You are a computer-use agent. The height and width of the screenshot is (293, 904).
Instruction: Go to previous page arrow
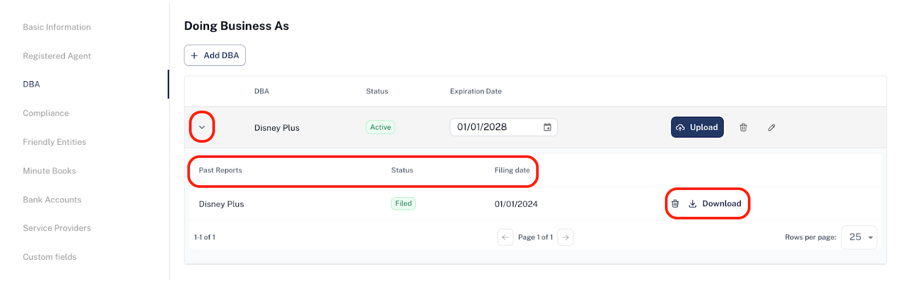505,237
